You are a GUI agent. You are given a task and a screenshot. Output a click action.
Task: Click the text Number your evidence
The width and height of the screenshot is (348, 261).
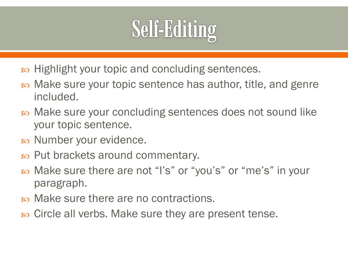coord(90,140)
